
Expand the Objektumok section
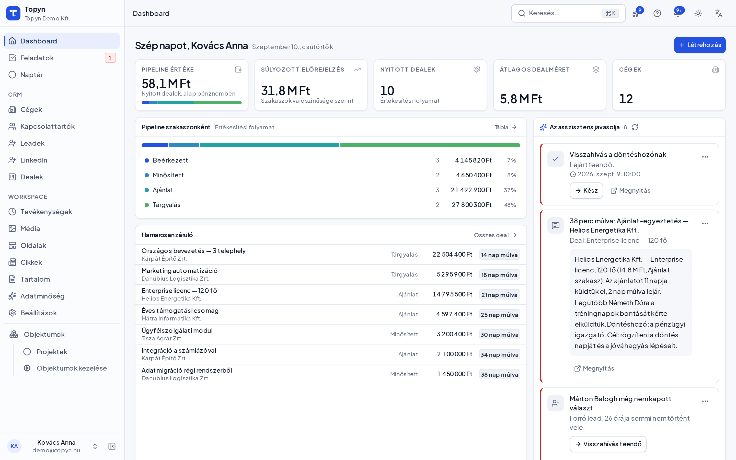coord(62,335)
